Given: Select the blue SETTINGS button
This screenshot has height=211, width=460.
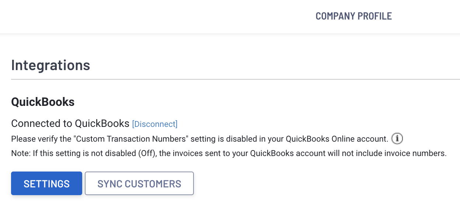Looking at the screenshot, I should click(x=46, y=183).
